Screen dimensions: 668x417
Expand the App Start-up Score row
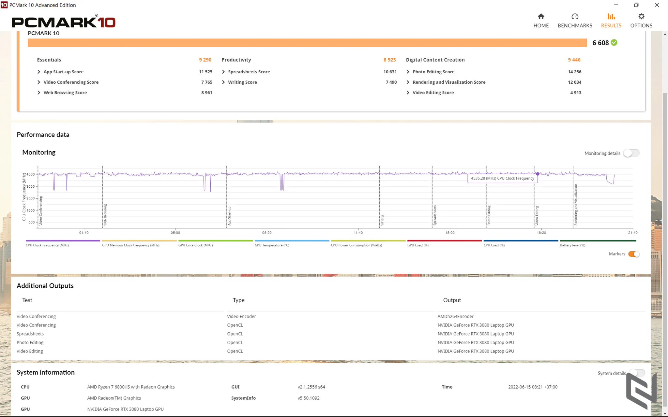39,72
